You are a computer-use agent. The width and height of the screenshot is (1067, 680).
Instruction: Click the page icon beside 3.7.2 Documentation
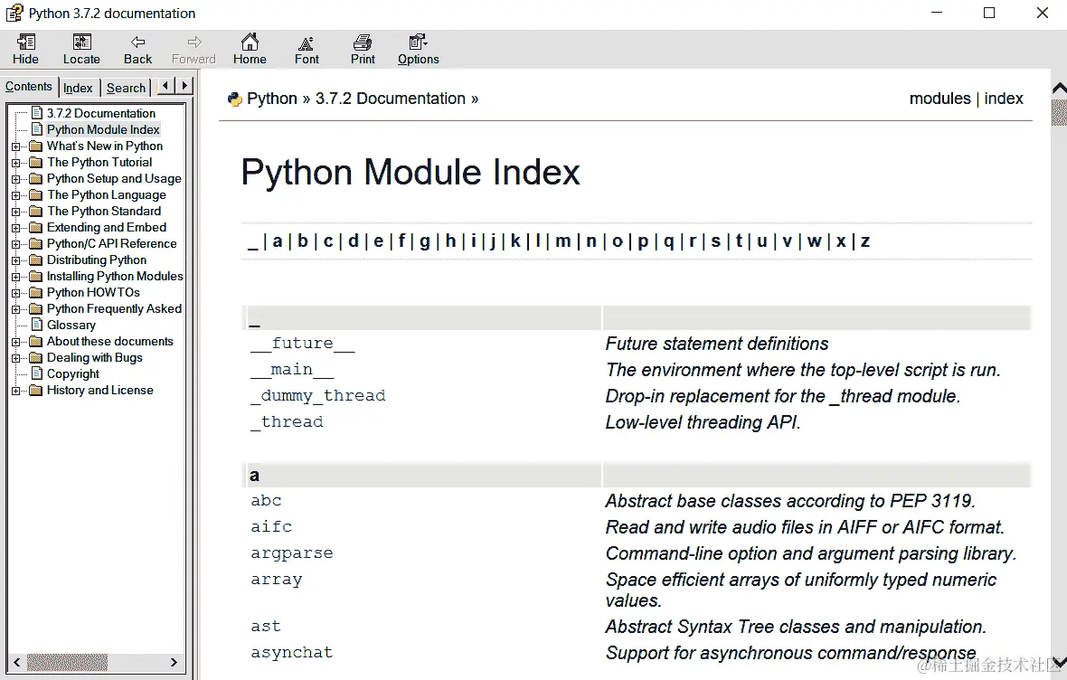tap(37, 112)
